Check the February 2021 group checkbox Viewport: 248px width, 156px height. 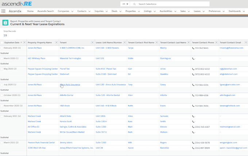[2, 116]
